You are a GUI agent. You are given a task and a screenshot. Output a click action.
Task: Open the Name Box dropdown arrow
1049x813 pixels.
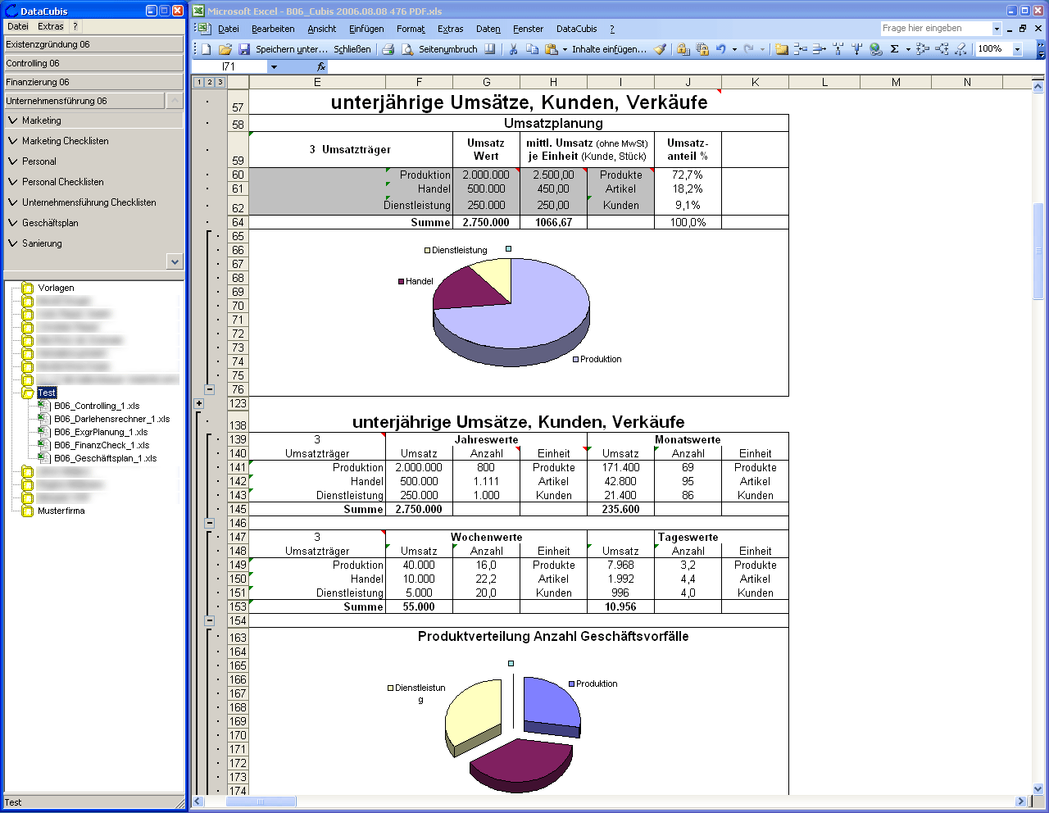tap(274, 67)
